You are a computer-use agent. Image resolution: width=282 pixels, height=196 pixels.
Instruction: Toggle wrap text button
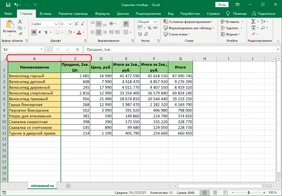point(126,24)
